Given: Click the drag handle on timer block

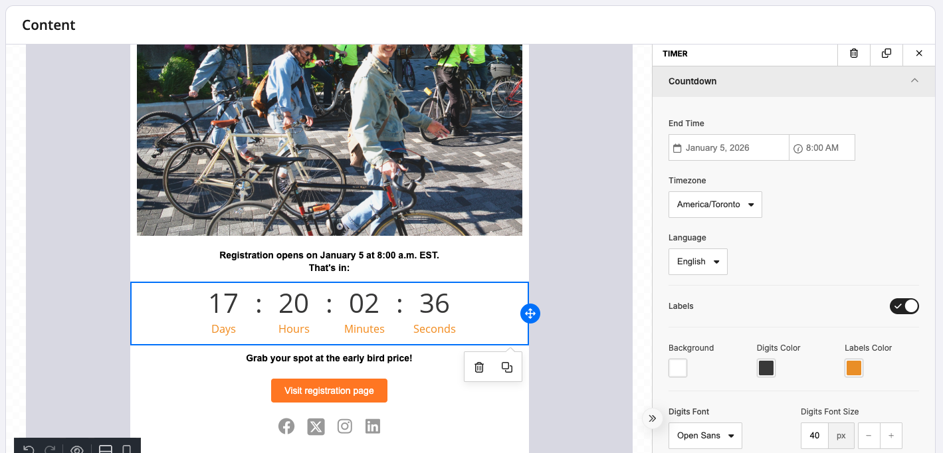Looking at the screenshot, I should coord(530,314).
